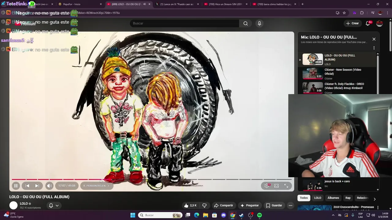392x220 pixels.
Task: Play 'Clúster - New Season (Video Oficial)' in playlist
Action: (x=337, y=74)
